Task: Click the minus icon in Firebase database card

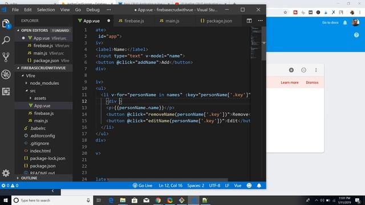Action: coord(303,70)
